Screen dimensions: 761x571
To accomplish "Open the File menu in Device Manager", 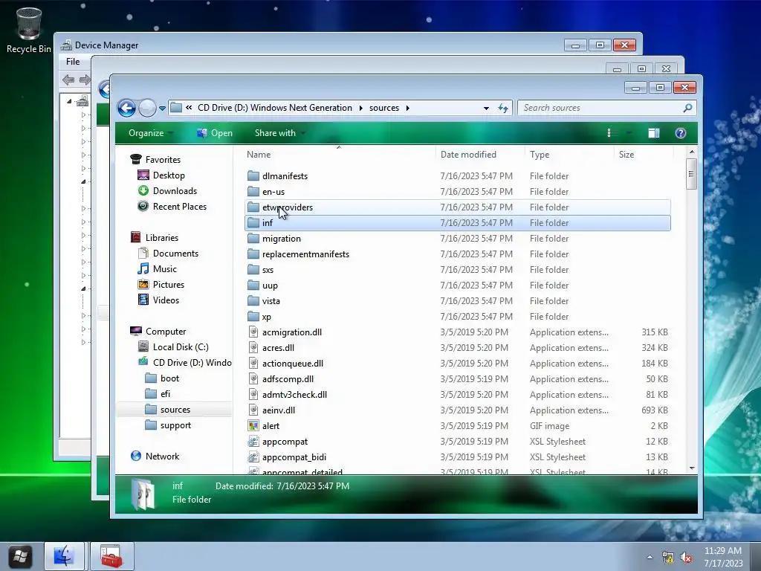I will pyautogui.click(x=73, y=62).
